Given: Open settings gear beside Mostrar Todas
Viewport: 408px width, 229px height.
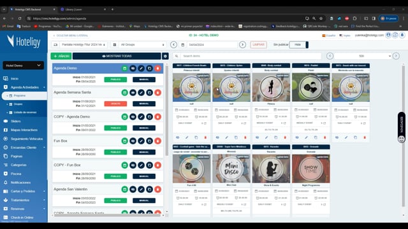Looking at the screenshot, I should 165,56.
